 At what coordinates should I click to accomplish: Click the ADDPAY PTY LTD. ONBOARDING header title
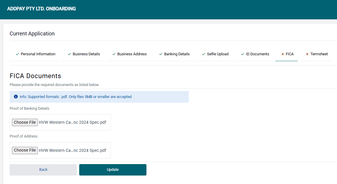click(x=42, y=9)
